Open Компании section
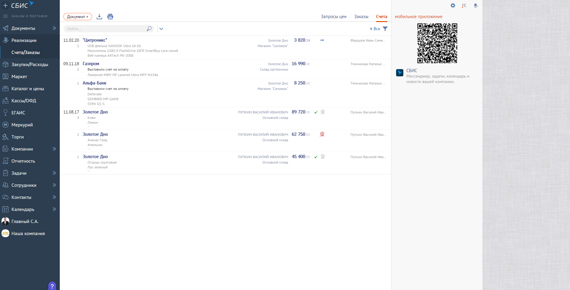 [x=22, y=149]
